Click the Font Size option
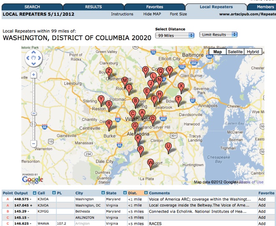The image size is (276, 226). [x=178, y=14]
